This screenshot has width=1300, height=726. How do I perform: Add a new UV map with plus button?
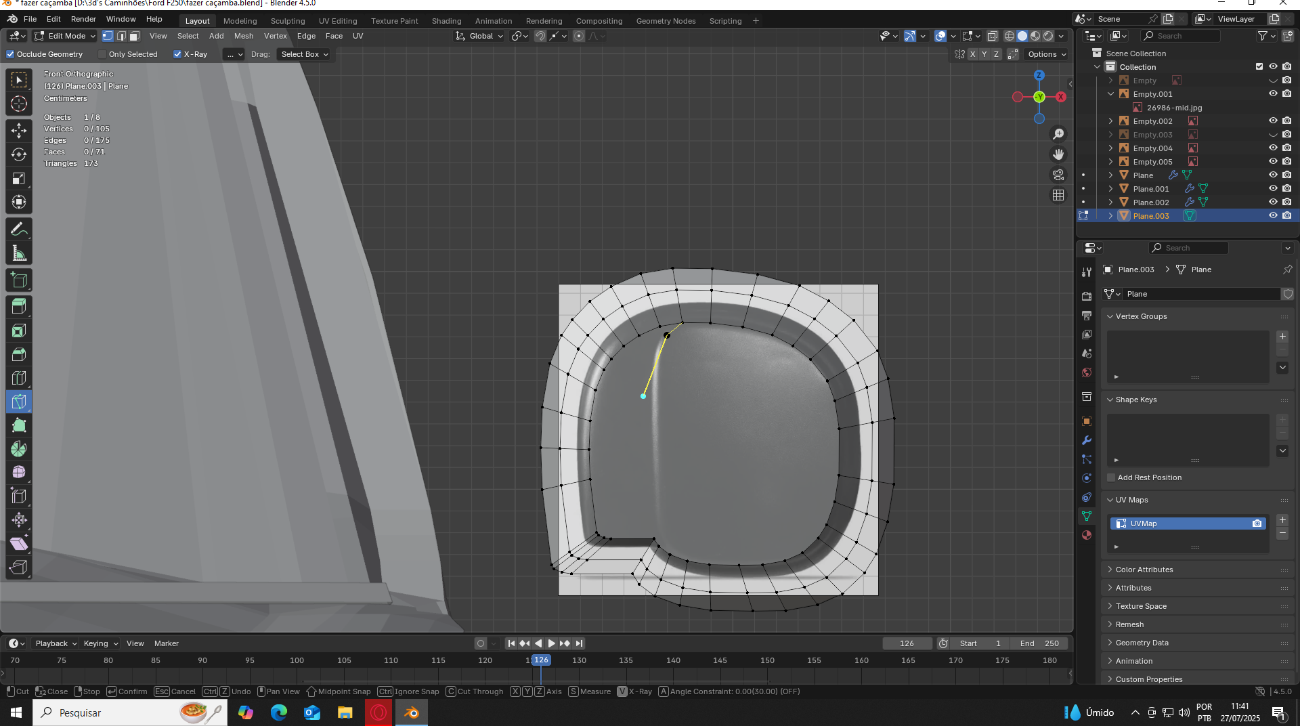pyautogui.click(x=1282, y=520)
